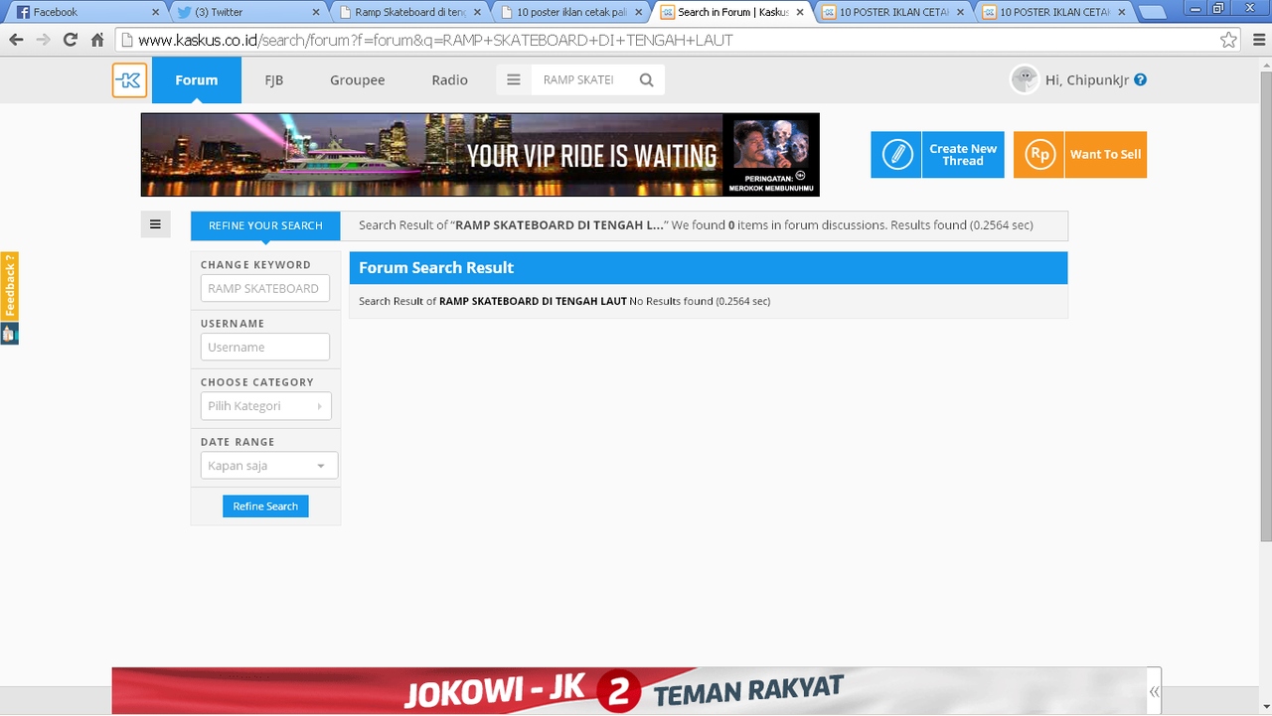Open the Kapan saja date range dropdown
1272x716 pixels.
[268, 466]
